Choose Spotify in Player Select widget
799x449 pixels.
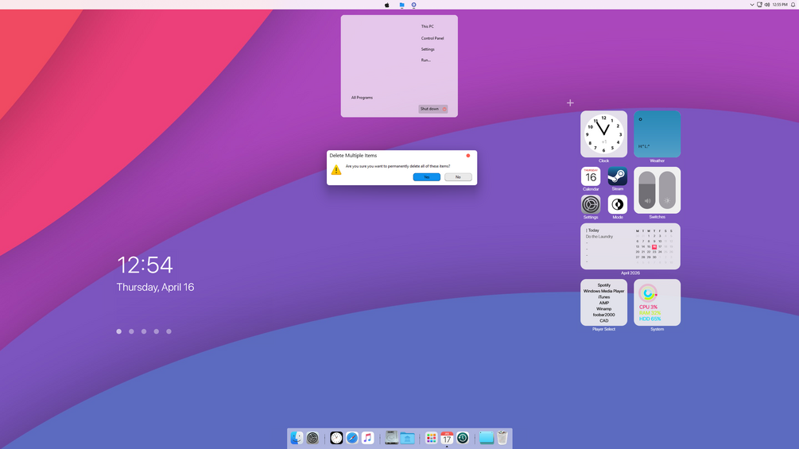click(604, 285)
